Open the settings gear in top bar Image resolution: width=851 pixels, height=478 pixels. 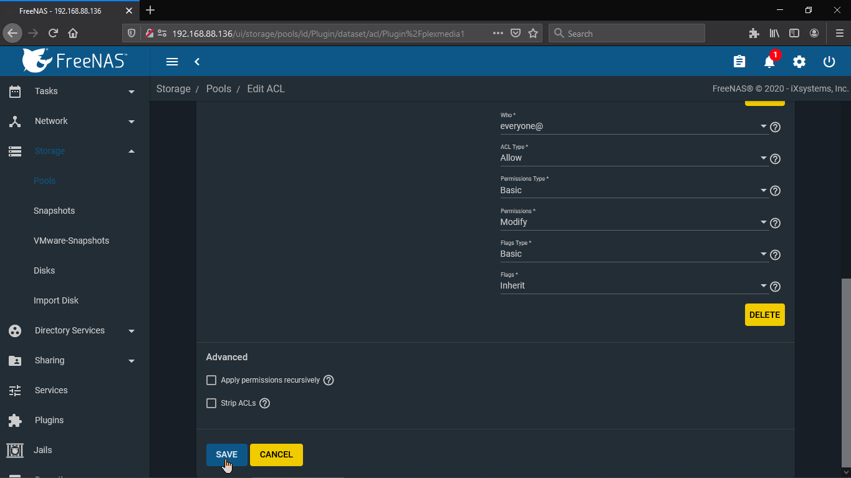(x=799, y=62)
